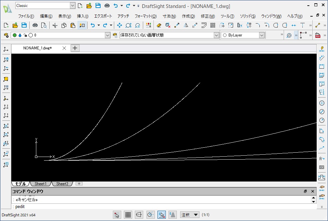Click the Undo button in title bar
The width and height of the screenshot is (328, 221).
coord(116,6)
